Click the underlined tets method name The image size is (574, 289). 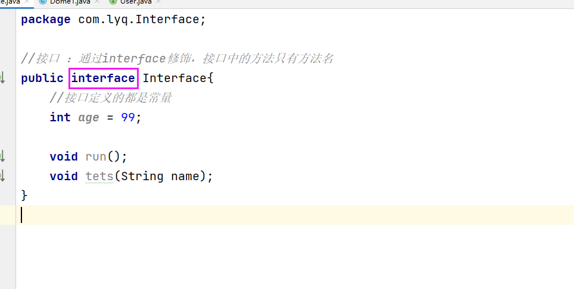(99, 176)
